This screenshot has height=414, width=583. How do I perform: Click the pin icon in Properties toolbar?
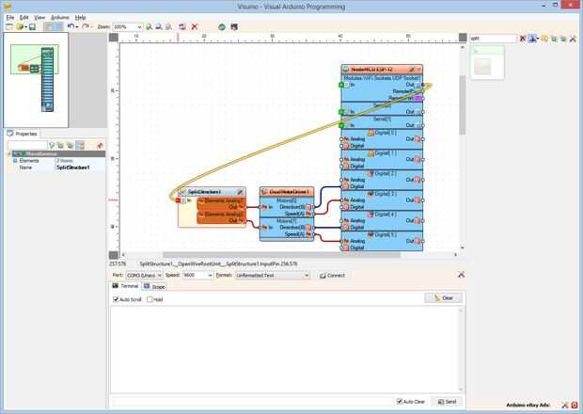click(100, 145)
